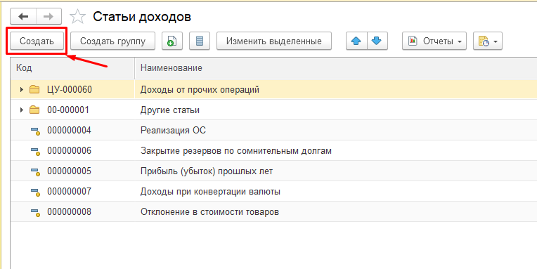Expand the 00-000001 group
The image size is (537, 269).
(22, 110)
